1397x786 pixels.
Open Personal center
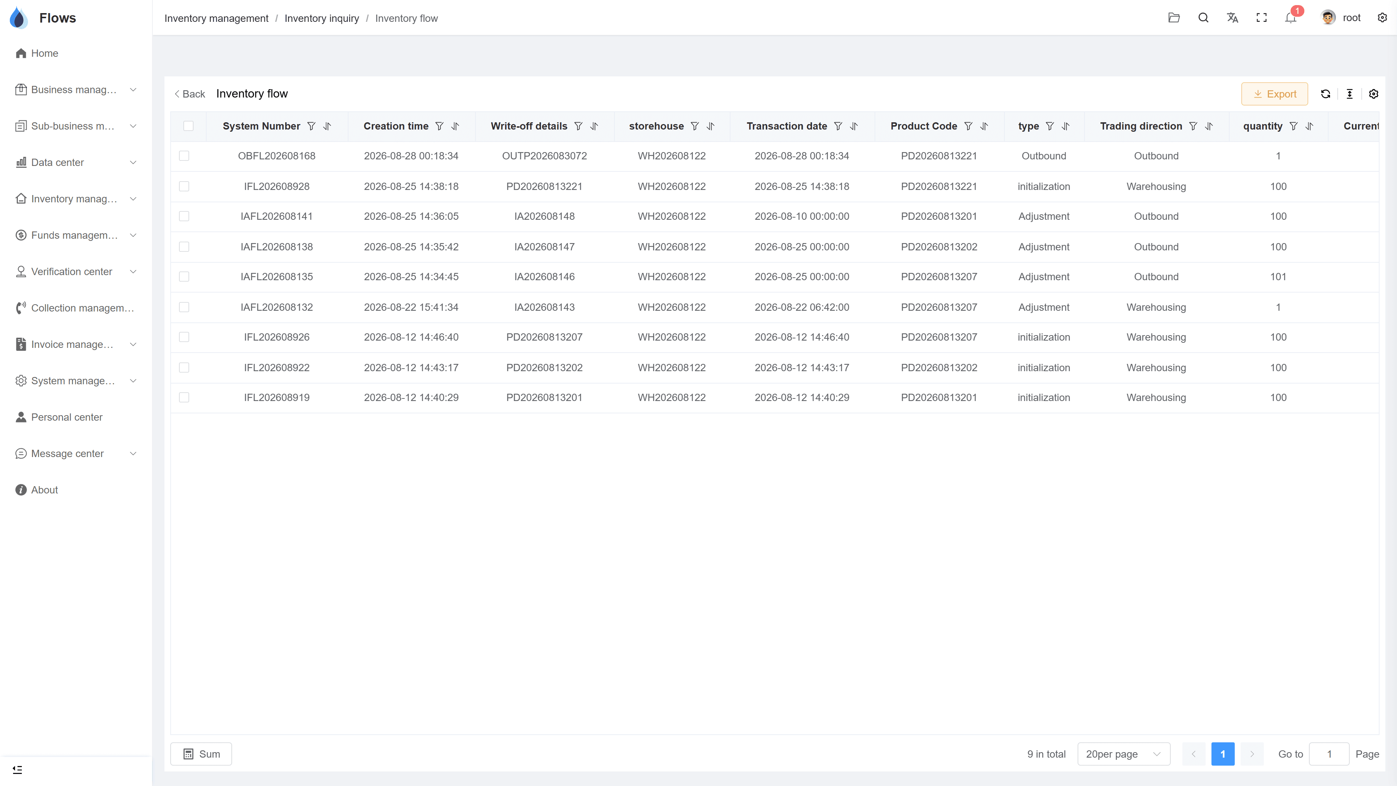[x=76, y=417]
